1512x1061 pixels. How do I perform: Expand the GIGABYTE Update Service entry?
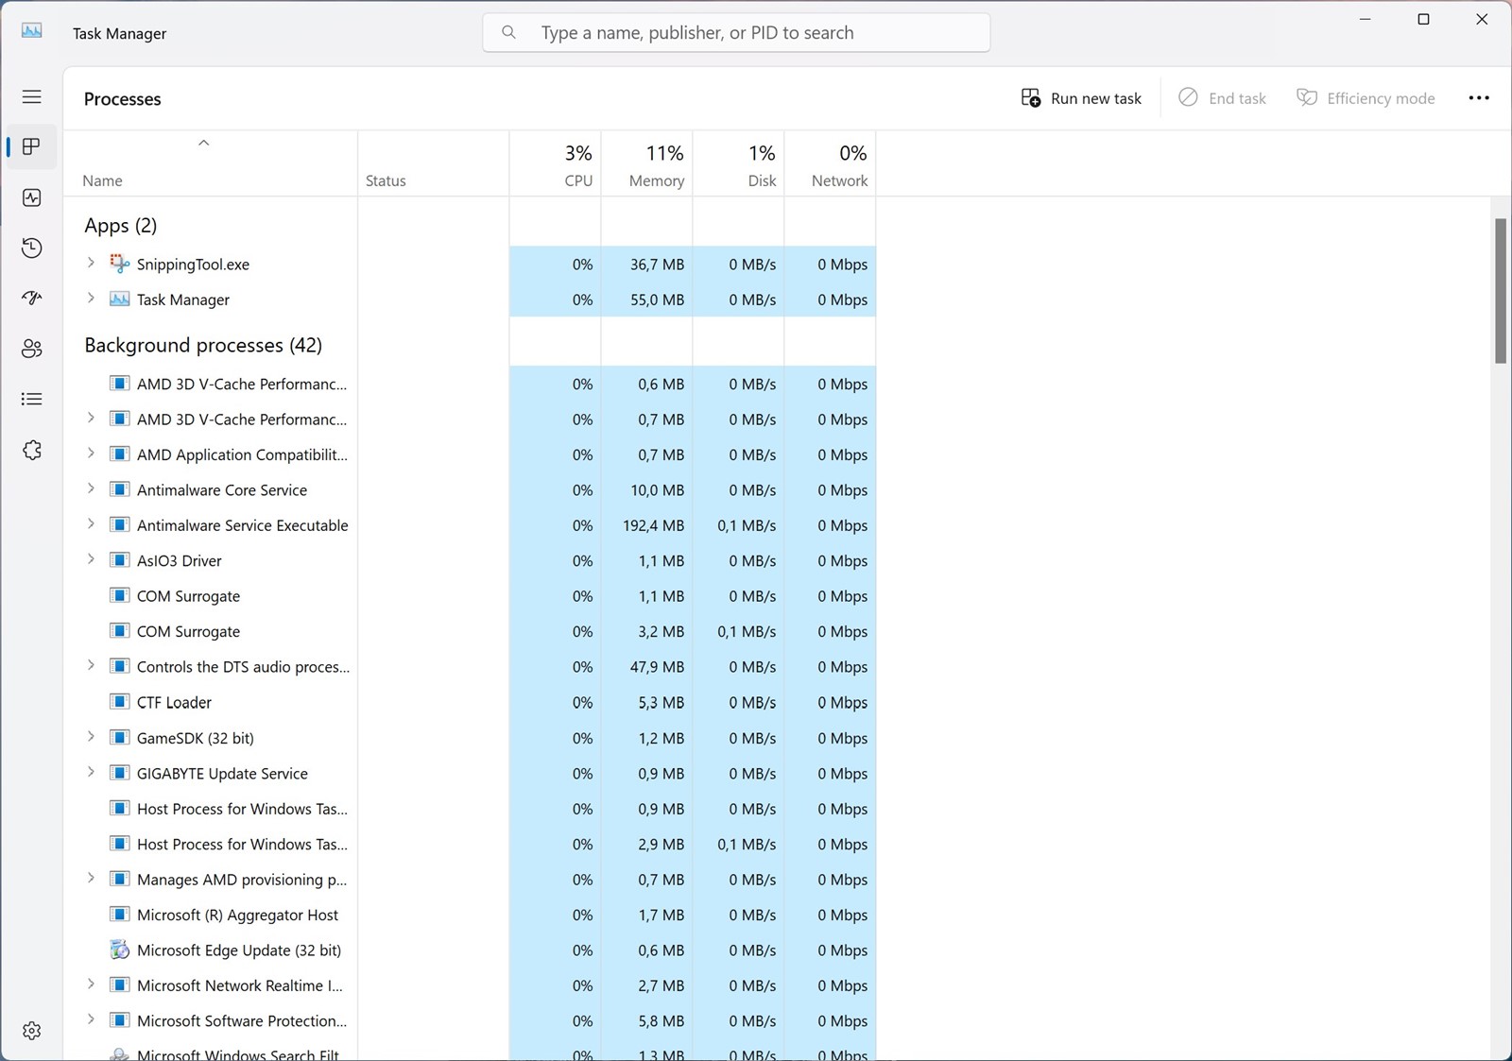(91, 773)
